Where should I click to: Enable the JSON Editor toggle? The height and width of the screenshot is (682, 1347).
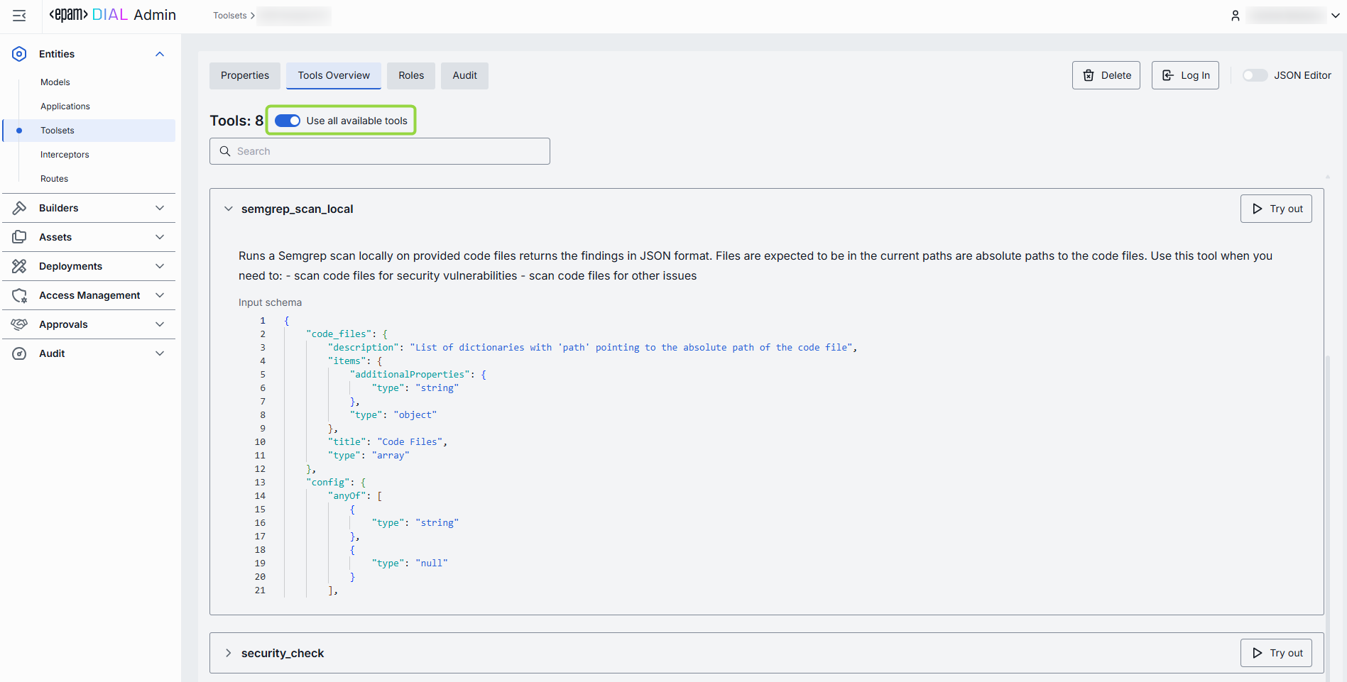point(1254,75)
